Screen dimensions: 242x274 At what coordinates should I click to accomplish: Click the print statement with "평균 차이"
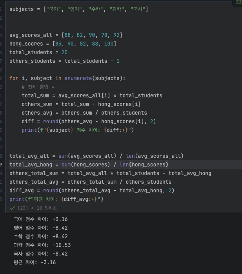(56, 199)
